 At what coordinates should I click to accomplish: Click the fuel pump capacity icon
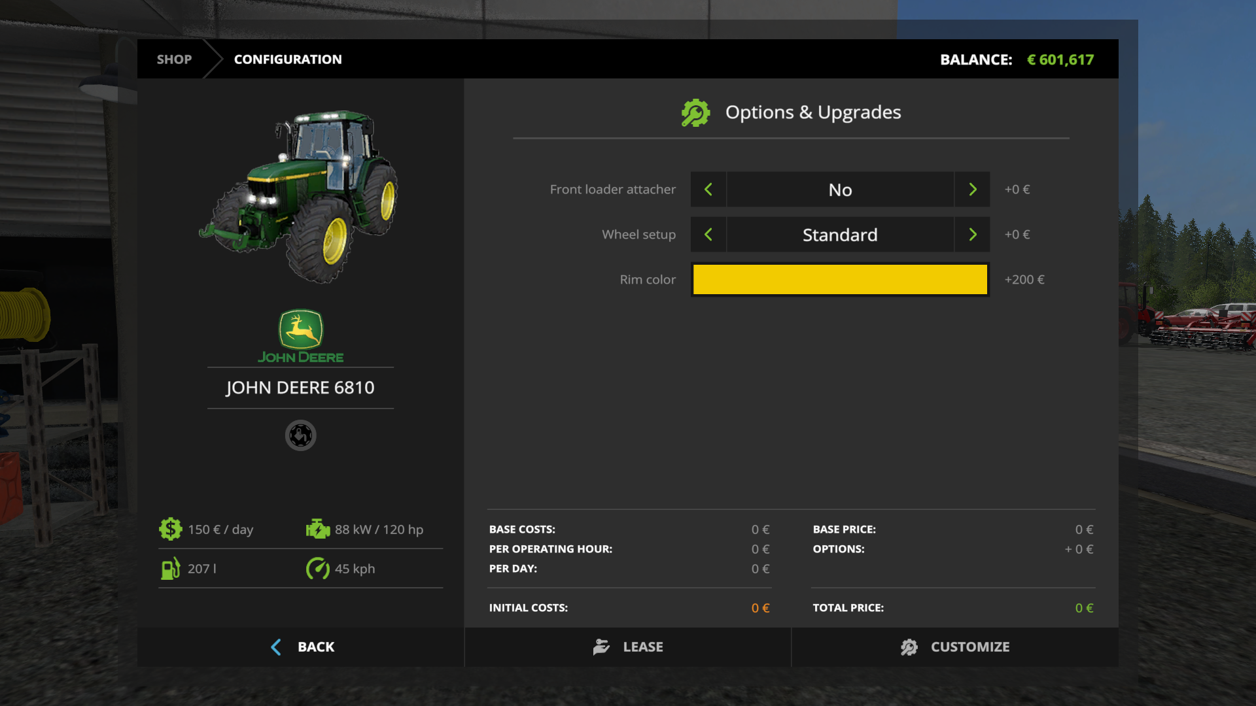(170, 569)
